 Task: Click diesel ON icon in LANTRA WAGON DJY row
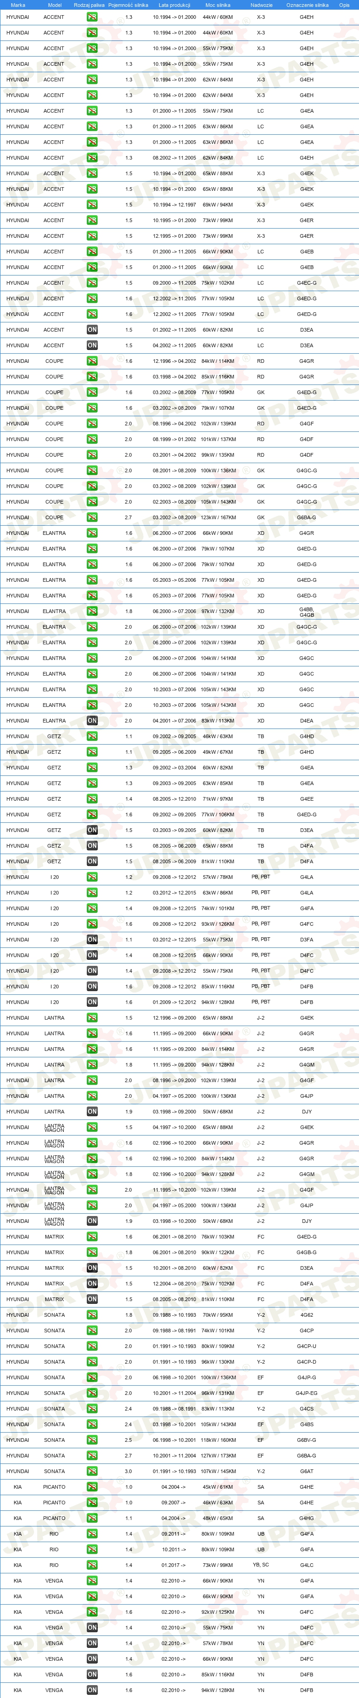coord(92,1221)
